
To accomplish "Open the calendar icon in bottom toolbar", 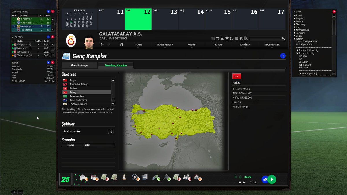I will pyautogui.click(x=94, y=177).
